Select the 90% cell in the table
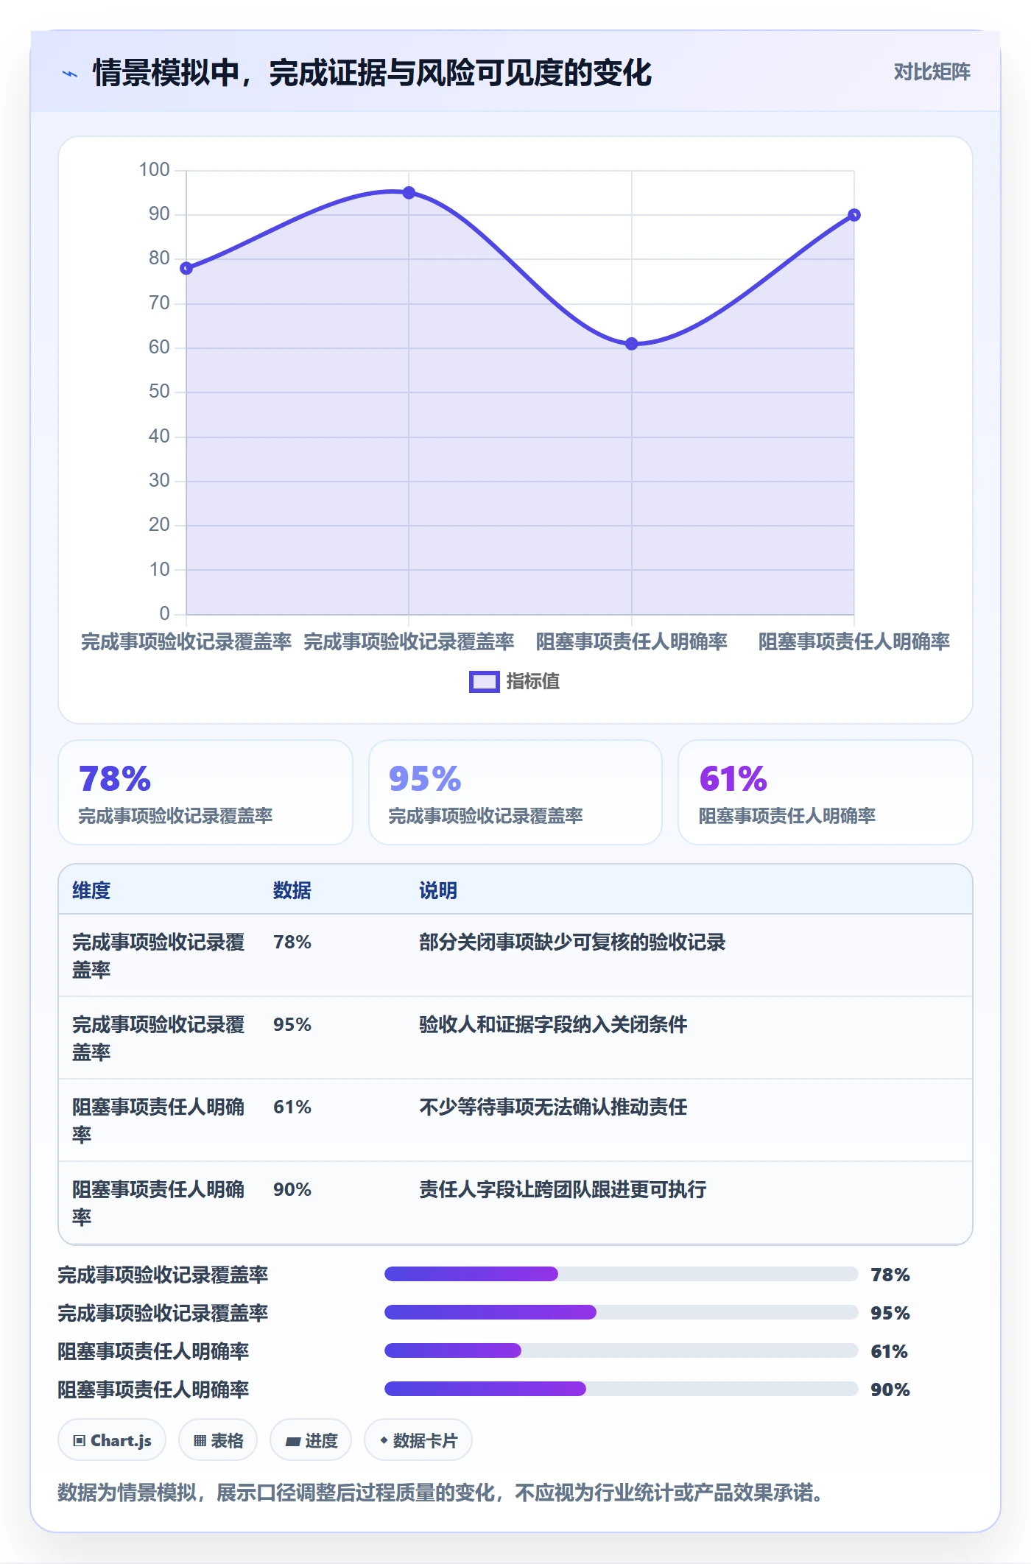 (292, 1189)
